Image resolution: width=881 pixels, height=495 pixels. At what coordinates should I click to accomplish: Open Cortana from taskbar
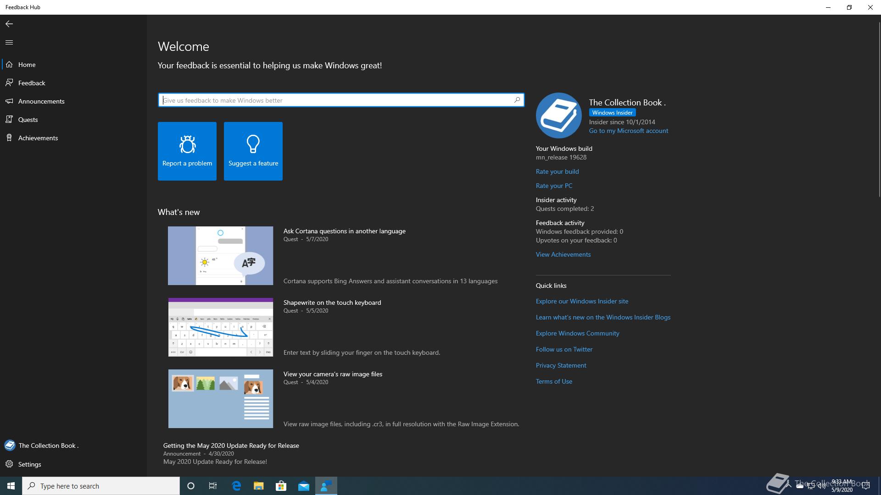(191, 486)
